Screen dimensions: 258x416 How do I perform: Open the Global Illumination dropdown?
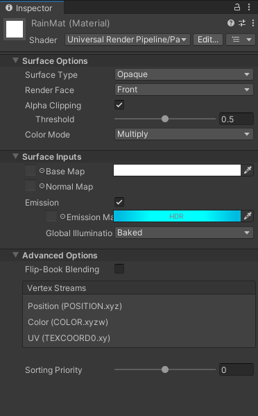[184, 233]
